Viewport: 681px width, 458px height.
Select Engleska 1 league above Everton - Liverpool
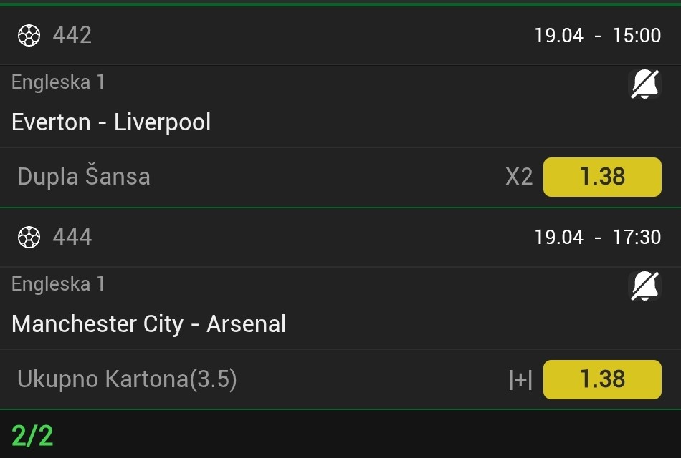(x=58, y=82)
